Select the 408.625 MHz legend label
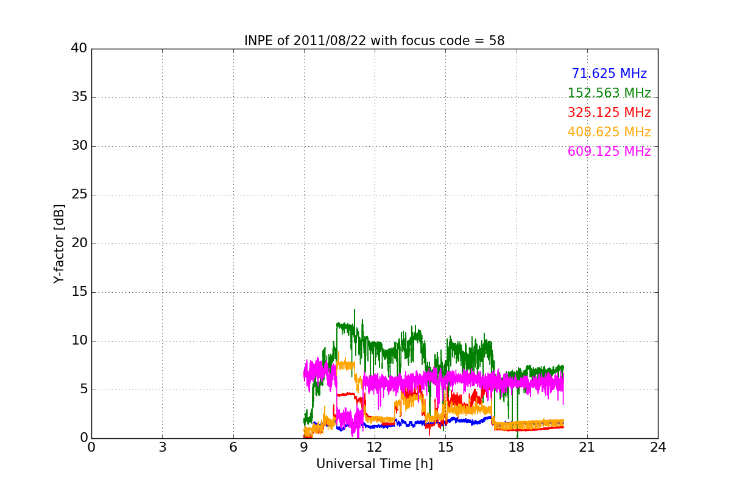This screenshot has width=731, height=487. (x=609, y=132)
